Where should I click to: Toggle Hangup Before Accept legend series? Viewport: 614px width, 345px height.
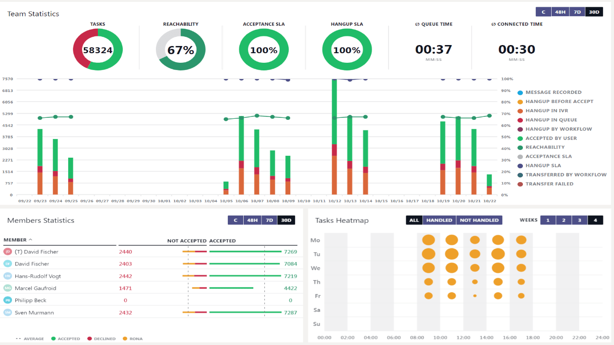(x=555, y=101)
